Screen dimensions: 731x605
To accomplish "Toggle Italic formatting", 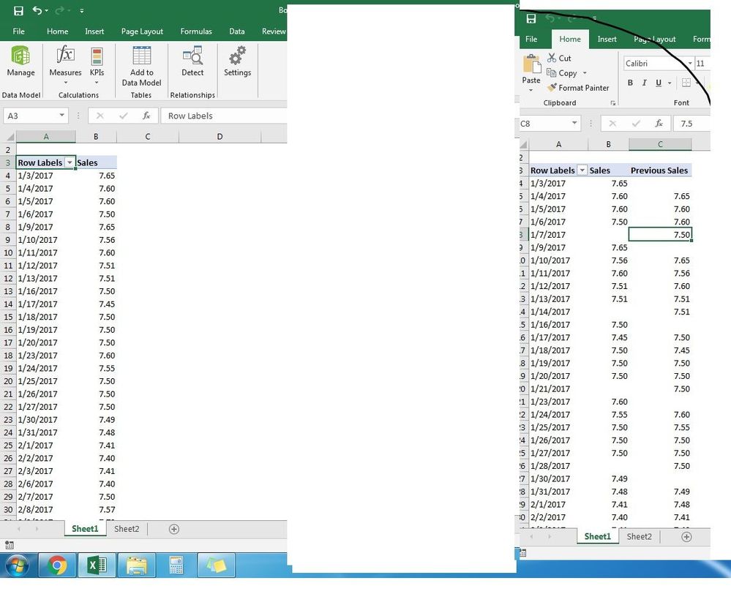I will click(644, 83).
